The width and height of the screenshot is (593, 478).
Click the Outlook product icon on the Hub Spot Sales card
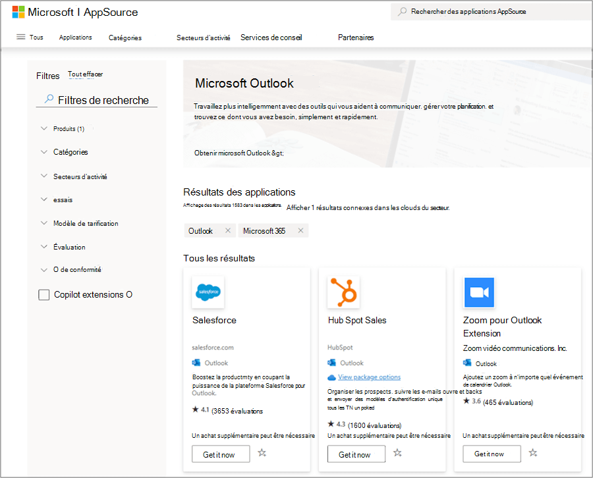331,363
